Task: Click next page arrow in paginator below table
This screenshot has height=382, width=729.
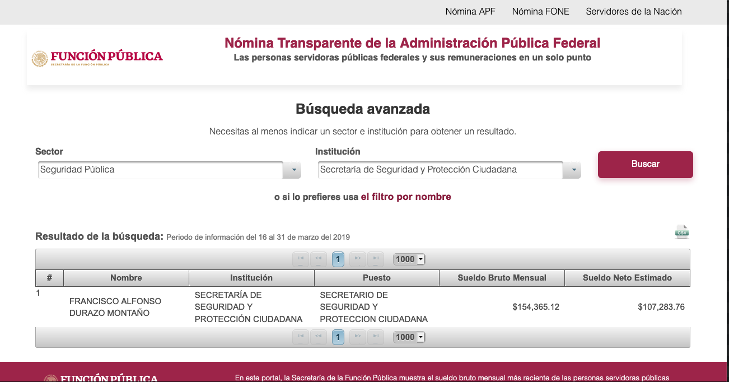Action: (358, 337)
